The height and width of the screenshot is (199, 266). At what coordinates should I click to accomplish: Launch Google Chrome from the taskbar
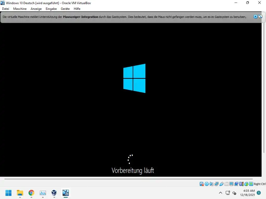pyautogui.click(x=31, y=193)
